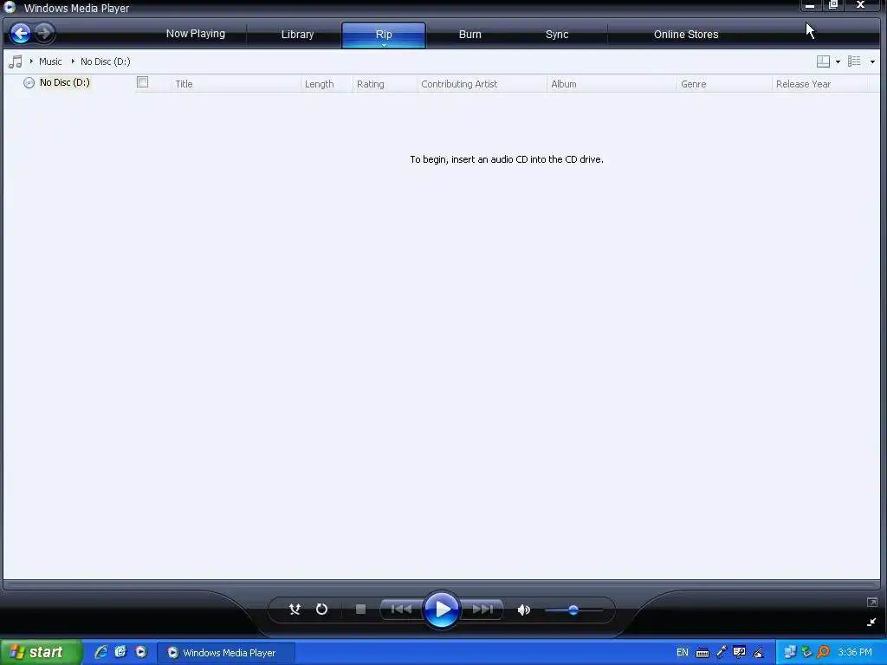Start playback with the Play button

441,610
